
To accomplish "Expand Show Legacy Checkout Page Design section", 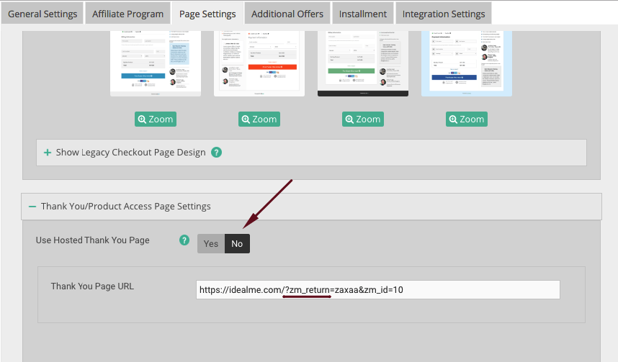I will pos(130,153).
